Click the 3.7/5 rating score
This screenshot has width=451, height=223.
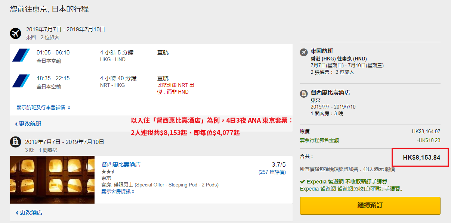(x=278, y=164)
